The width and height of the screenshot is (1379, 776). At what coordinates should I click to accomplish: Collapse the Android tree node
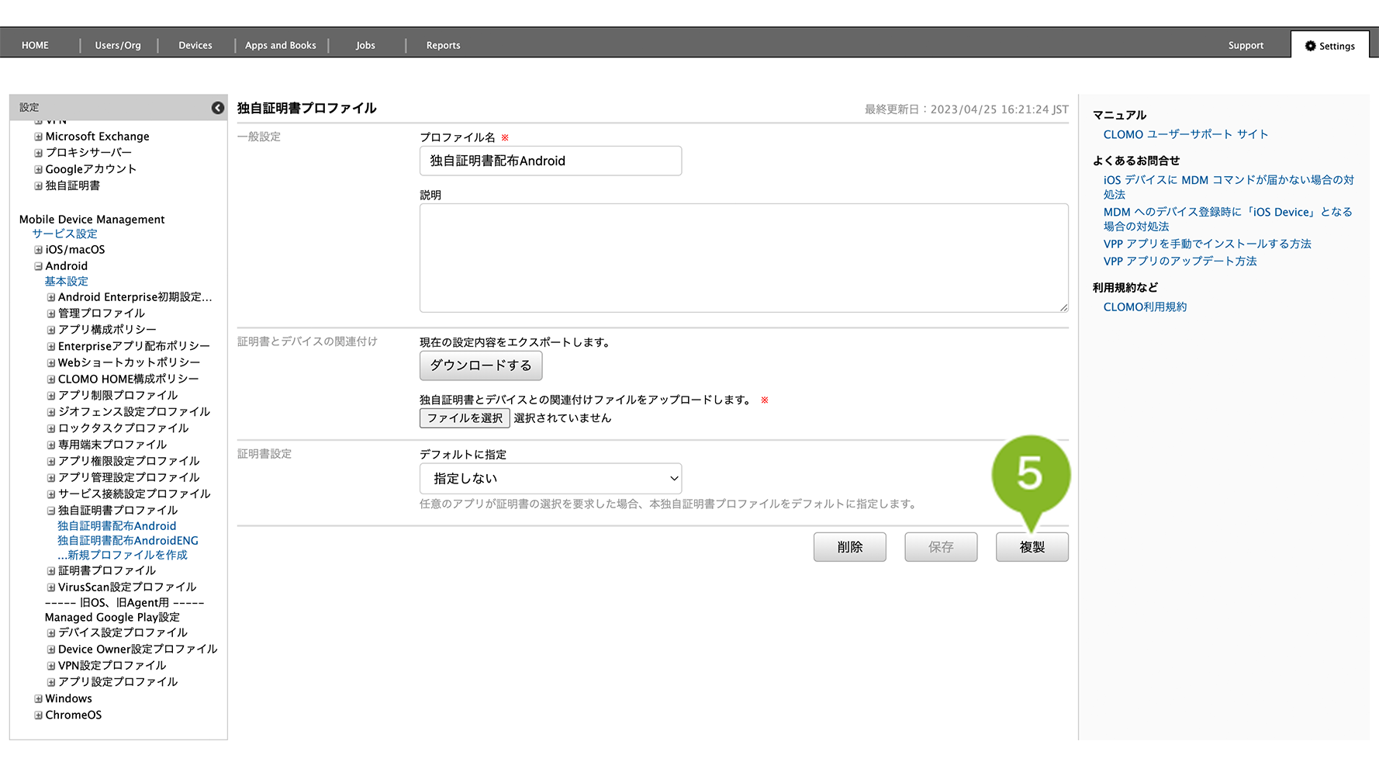pyautogui.click(x=38, y=266)
